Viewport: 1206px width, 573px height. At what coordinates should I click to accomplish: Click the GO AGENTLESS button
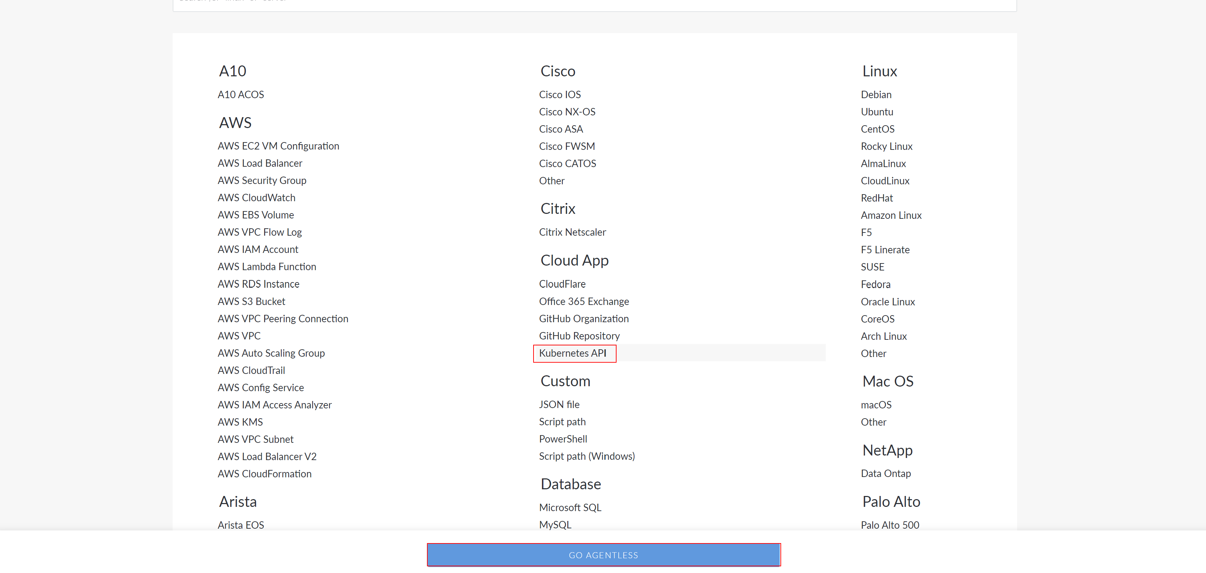pos(604,555)
